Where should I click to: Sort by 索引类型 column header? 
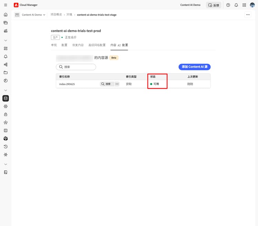point(131,77)
